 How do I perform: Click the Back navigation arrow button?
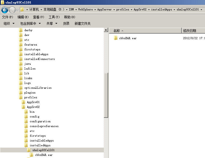coord(5,10)
